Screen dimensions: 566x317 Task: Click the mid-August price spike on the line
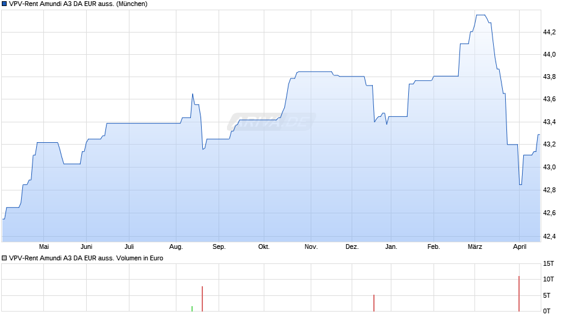(x=193, y=94)
